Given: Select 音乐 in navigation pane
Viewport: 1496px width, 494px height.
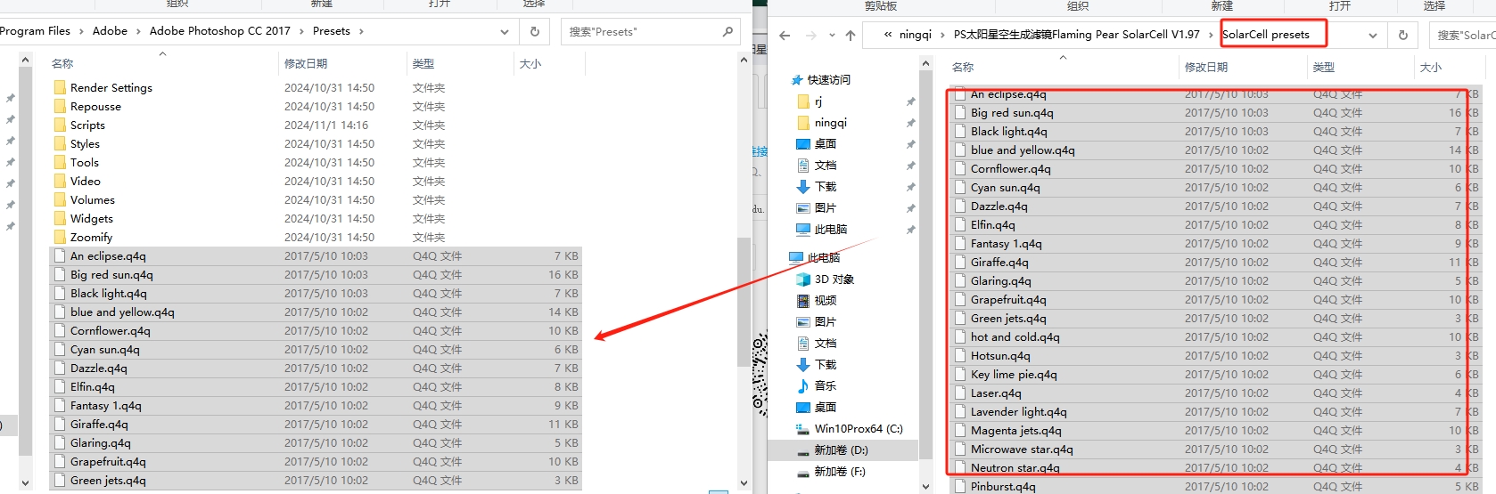Looking at the screenshot, I should (x=825, y=385).
